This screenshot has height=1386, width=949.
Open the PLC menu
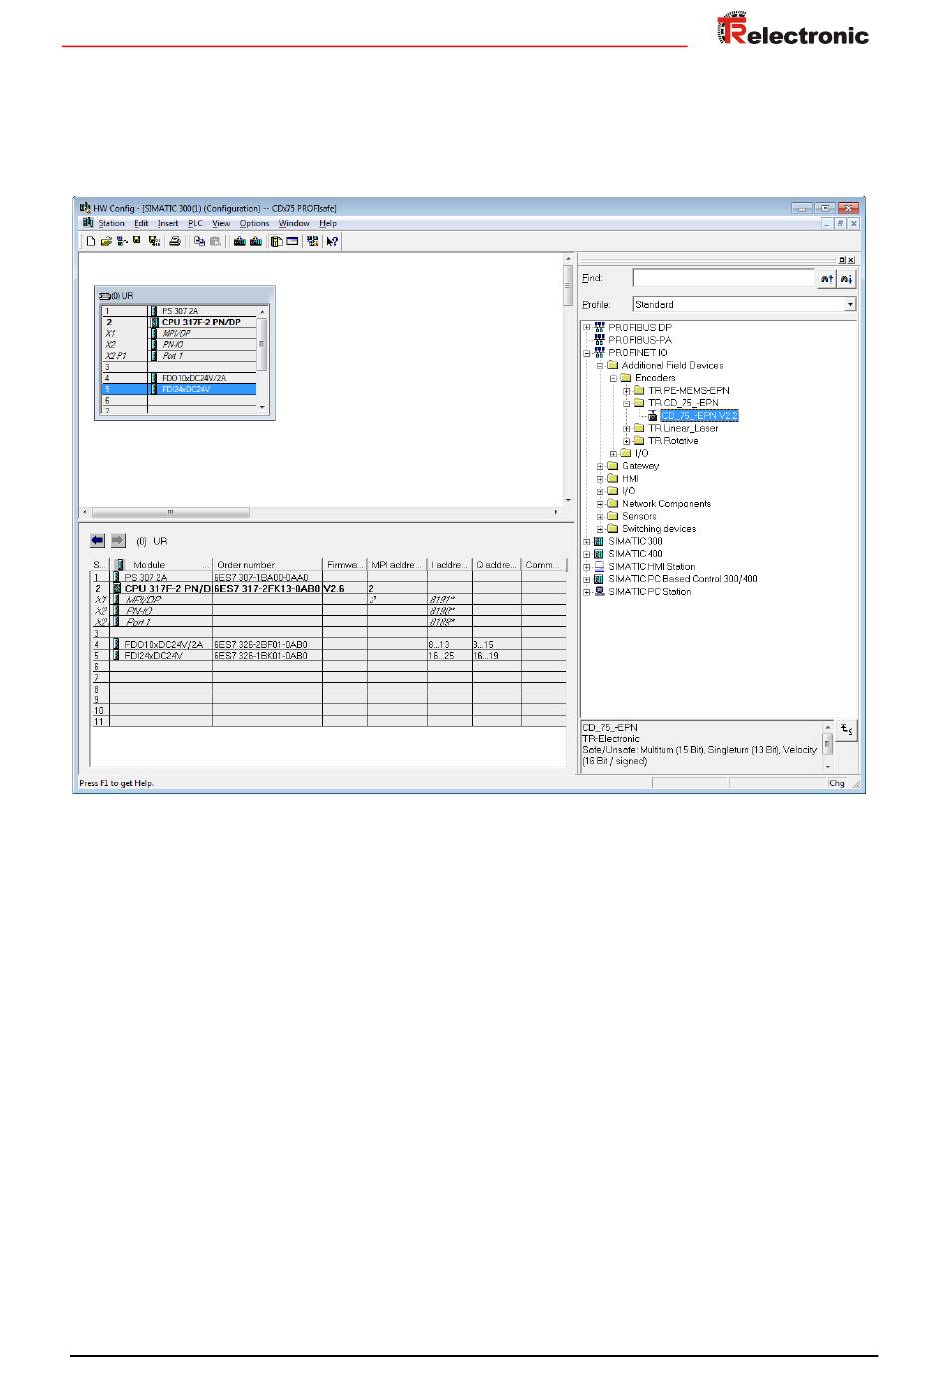point(196,224)
